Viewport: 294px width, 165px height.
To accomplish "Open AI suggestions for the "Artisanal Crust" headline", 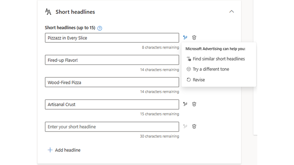I will [185, 104].
